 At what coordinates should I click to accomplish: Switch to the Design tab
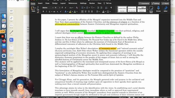coord(55,3)
